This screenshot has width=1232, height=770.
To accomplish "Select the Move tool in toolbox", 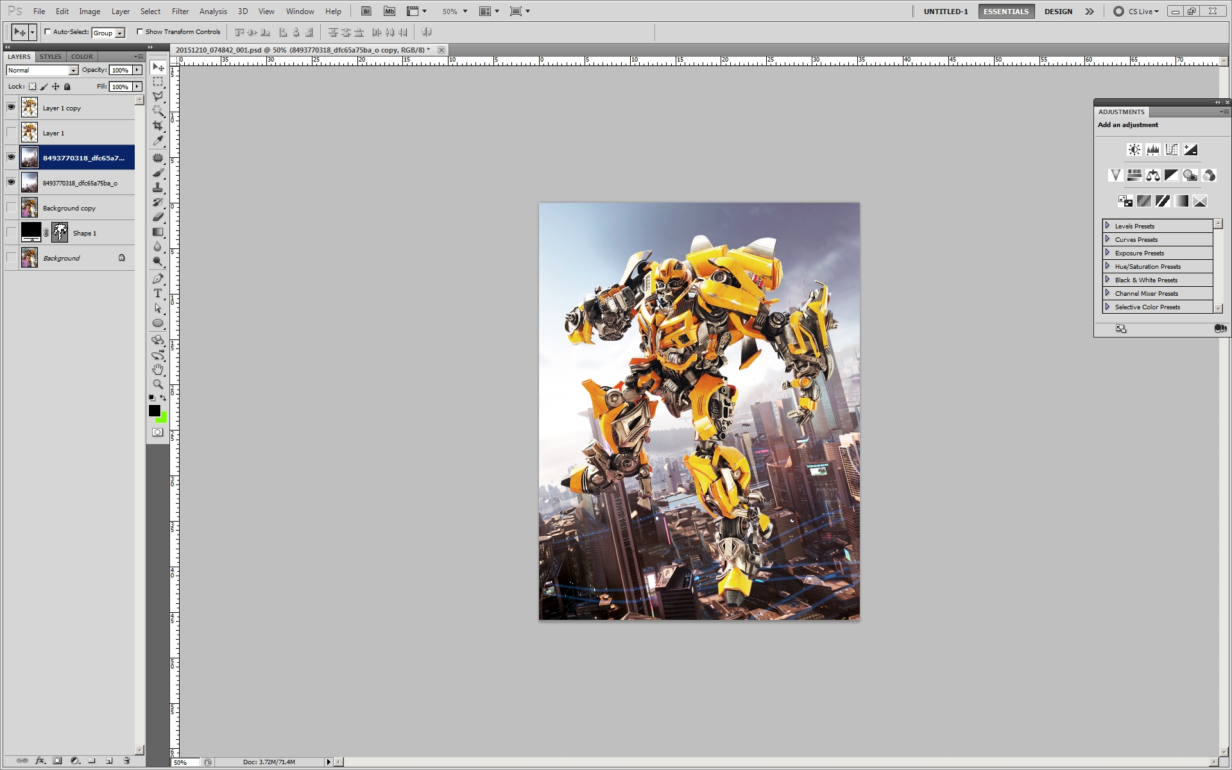I will coord(158,67).
